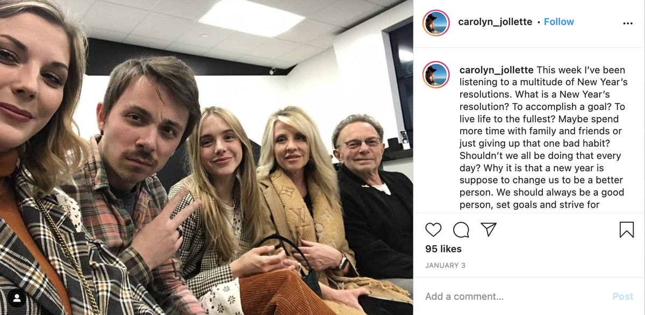
Task: Save the post with the bookmark icon
Action: click(627, 230)
